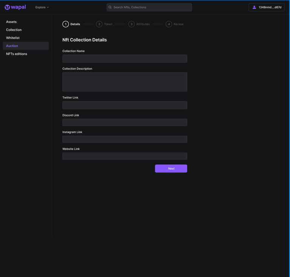The width and height of the screenshot is (290, 277).
Task: Open Assets in the sidebar
Action: (x=11, y=22)
